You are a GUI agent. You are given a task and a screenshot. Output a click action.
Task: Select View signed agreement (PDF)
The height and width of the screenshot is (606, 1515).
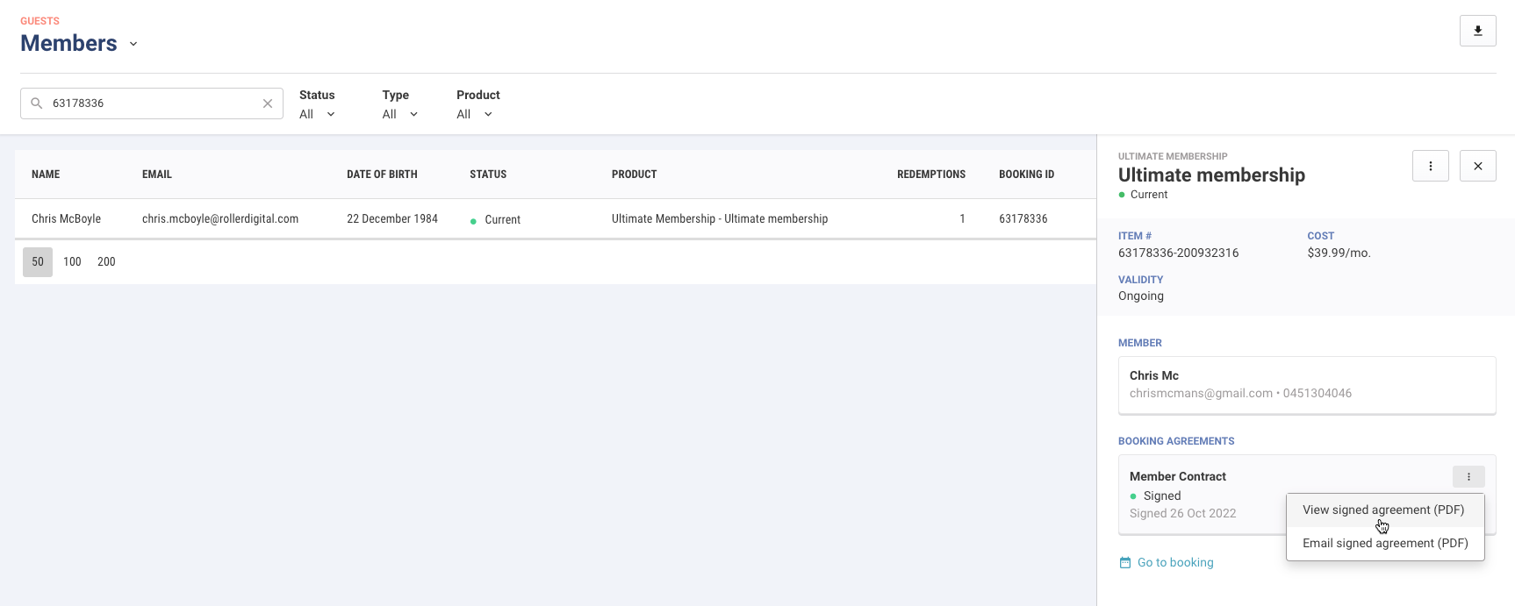1382,510
